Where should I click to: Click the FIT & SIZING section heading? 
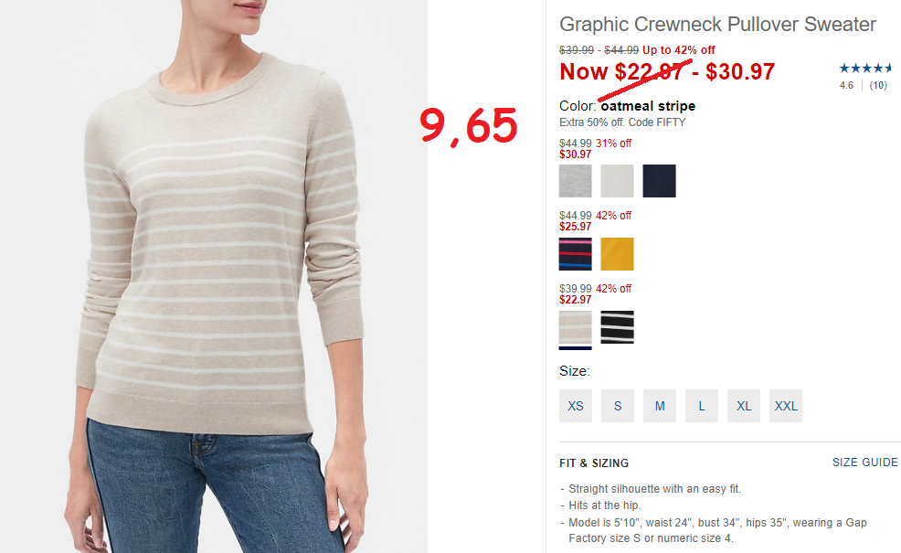point(594,463)
